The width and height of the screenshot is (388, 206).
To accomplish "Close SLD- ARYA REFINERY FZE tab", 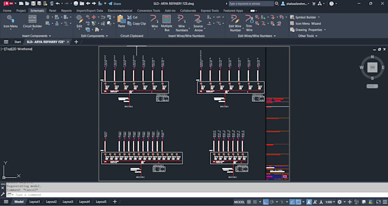I will point(68,42).
